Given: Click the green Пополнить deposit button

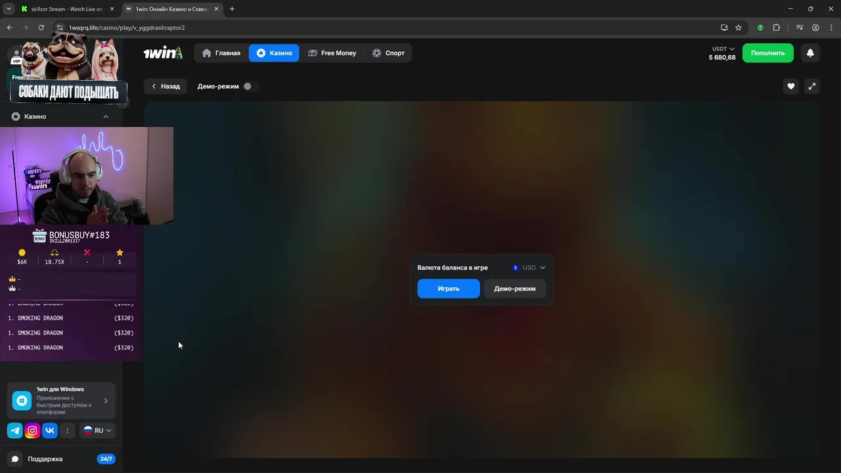Looking at the screenshot, I should [767, 53].
